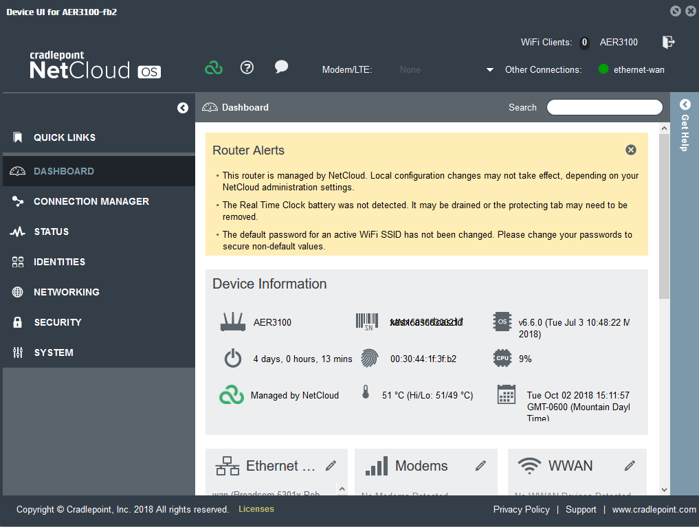Open the Licenses link in footer
The image size is (699, 527).
256,508
